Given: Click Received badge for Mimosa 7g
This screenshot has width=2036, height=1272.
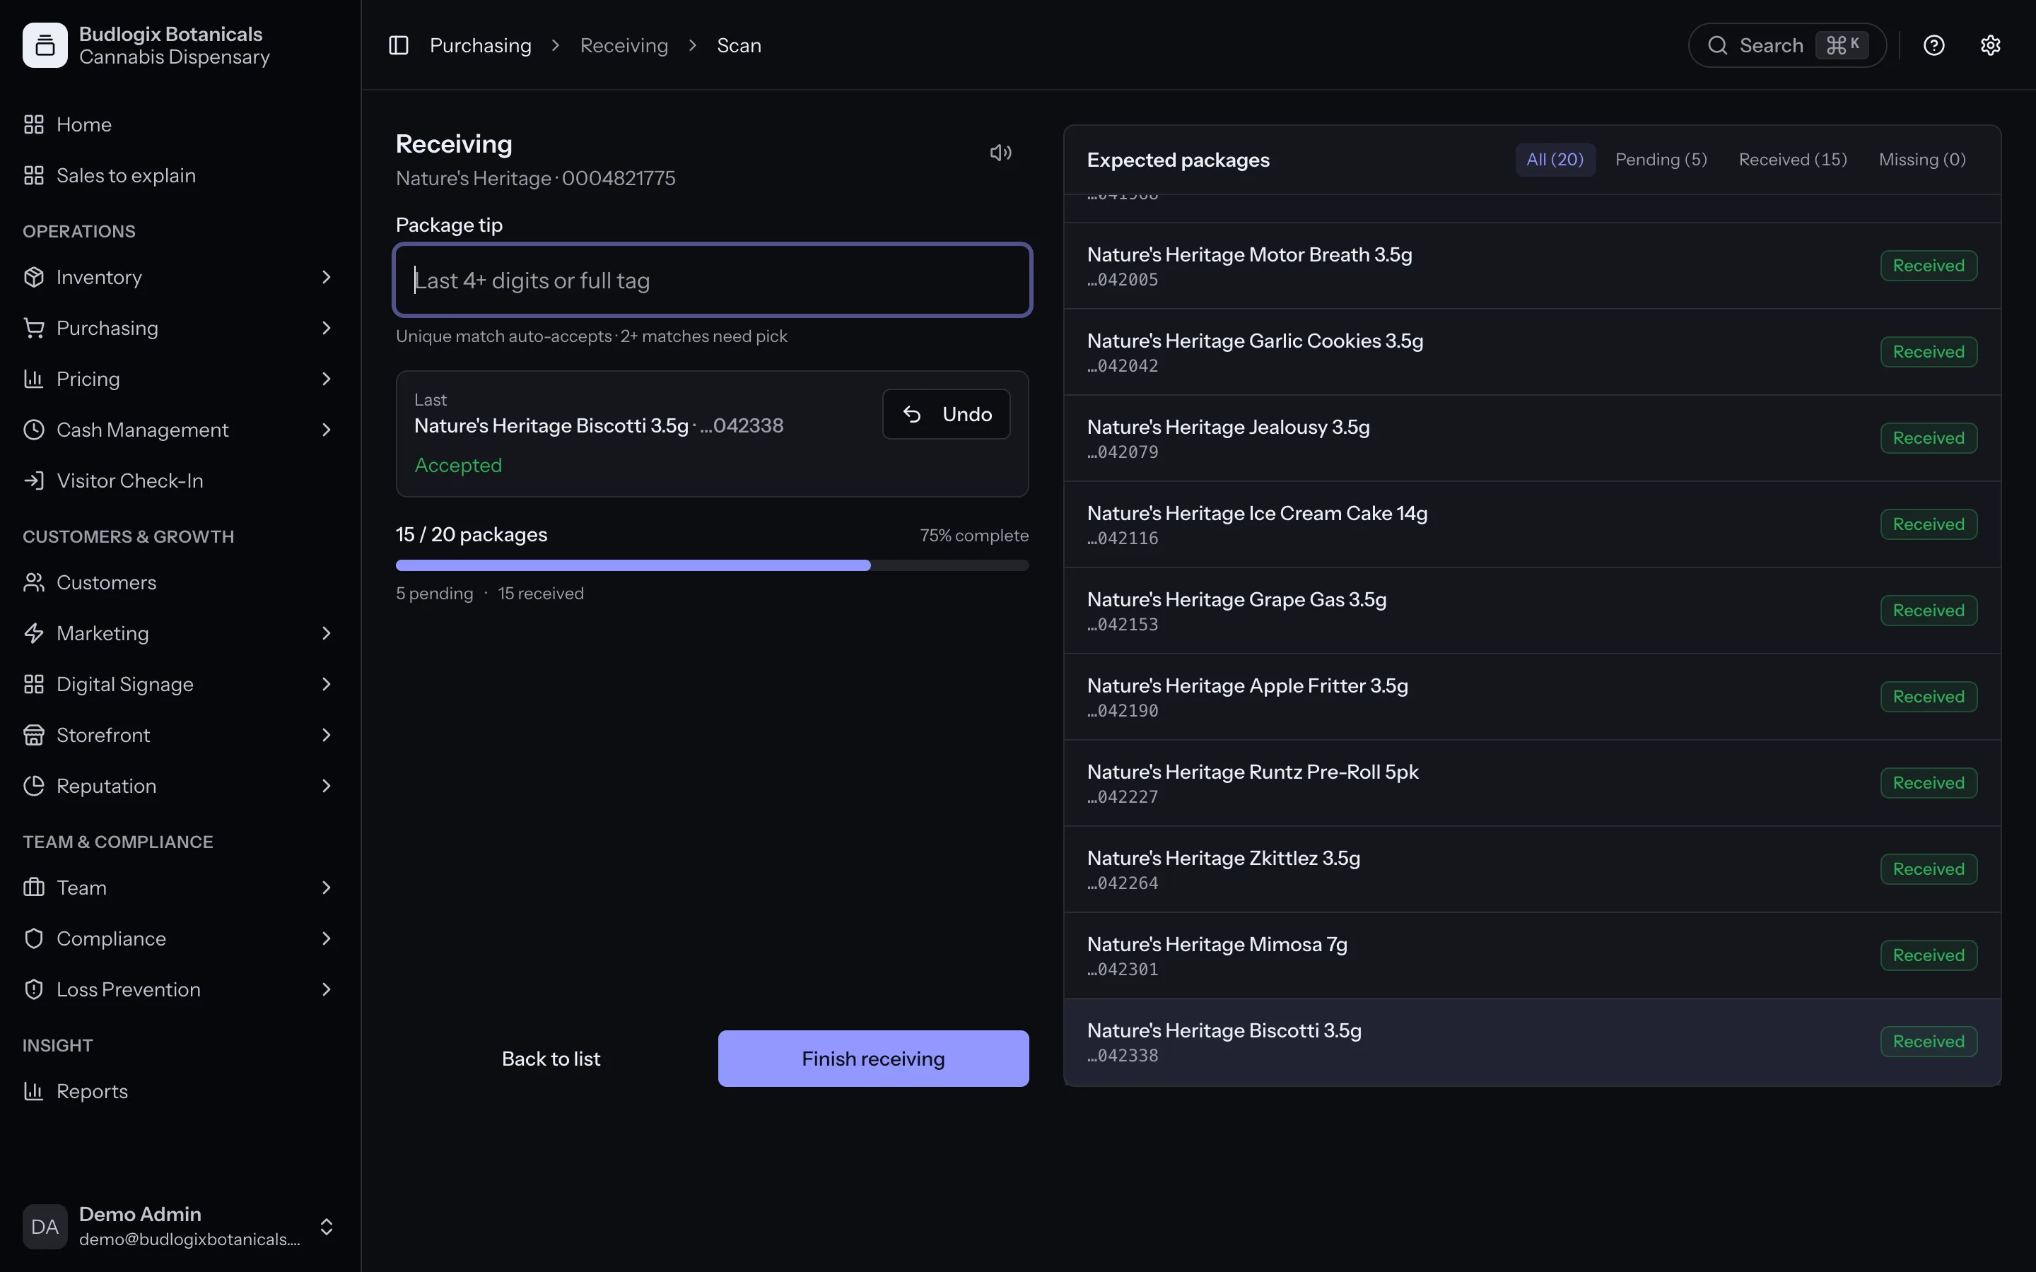Looking at the screenshot, I should (1929, 955).
